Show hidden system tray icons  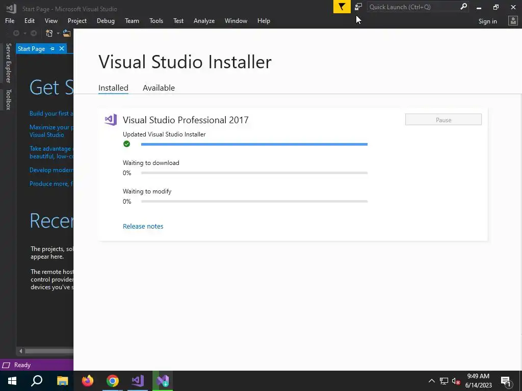coord(431,381)
